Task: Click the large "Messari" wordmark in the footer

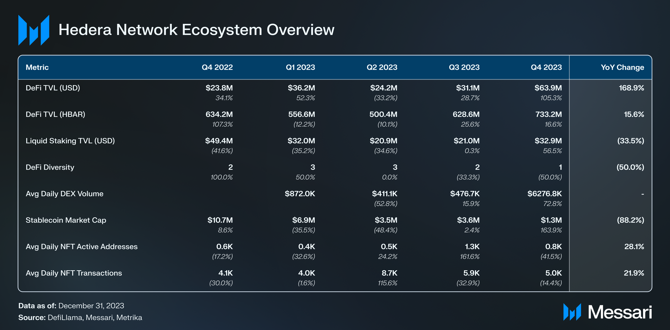Action: [x=620, y=312]
